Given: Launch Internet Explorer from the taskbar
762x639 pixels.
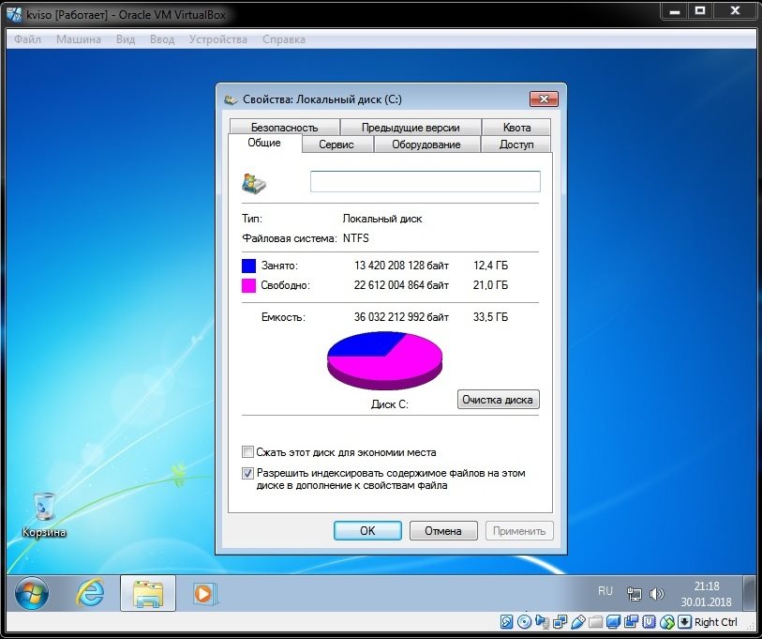Looking at the screenshot, I should [90, 593].
